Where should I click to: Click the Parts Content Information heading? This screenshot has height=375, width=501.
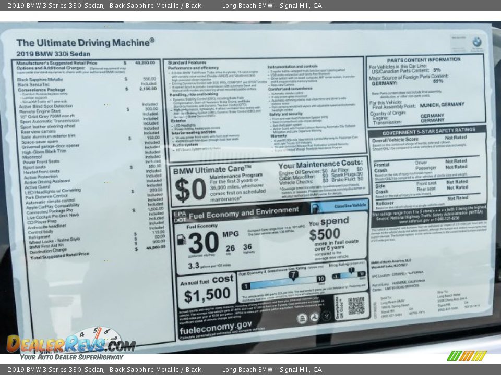click(423, 60)
